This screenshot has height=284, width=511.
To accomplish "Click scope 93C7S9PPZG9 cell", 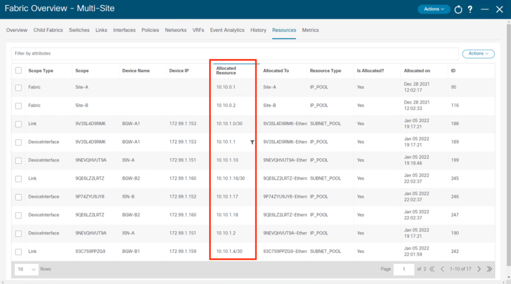I will (90, 251).
